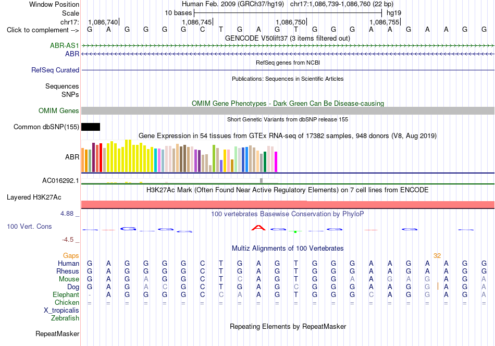Screen dimensions: 495x346
Task: Click the black Common dbSNP(155) variant item
Action: [x=91, y=127]
